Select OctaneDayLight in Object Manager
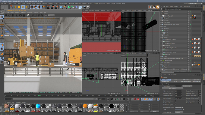 pos(169,16)
